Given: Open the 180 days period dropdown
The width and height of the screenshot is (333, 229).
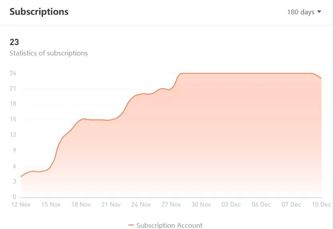Looking at the screenshot, I should click(x=304, y=12).
